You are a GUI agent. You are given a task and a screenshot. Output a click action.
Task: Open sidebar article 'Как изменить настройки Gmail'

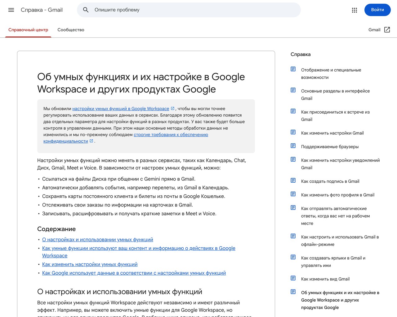pos(332,133)
